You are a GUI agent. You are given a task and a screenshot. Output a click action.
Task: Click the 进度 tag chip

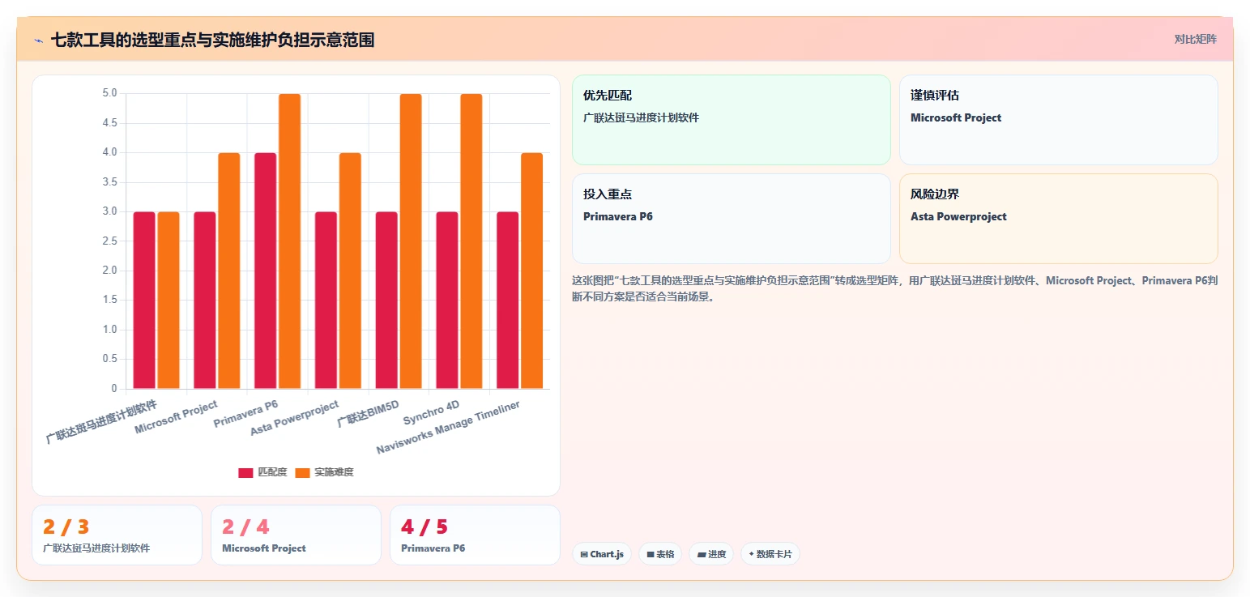711,554
